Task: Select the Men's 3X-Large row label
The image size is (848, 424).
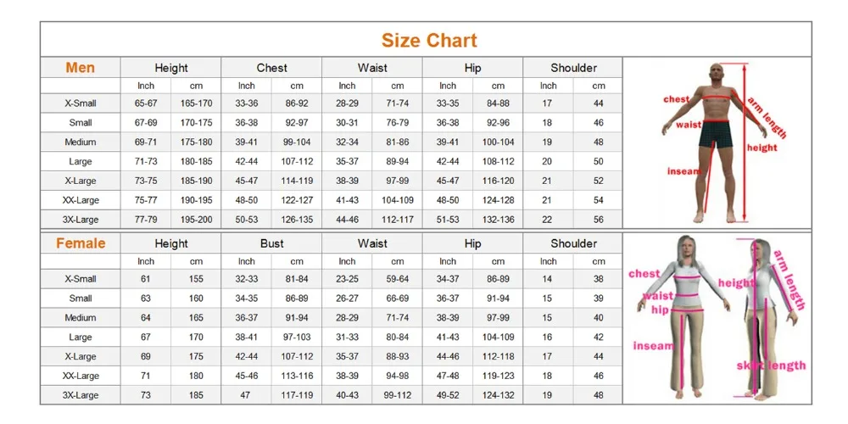Action: pos(81,220)
